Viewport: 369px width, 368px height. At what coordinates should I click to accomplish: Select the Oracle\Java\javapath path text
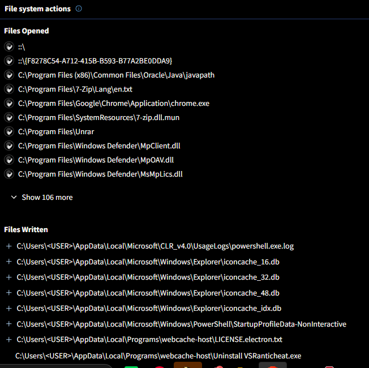116,75
